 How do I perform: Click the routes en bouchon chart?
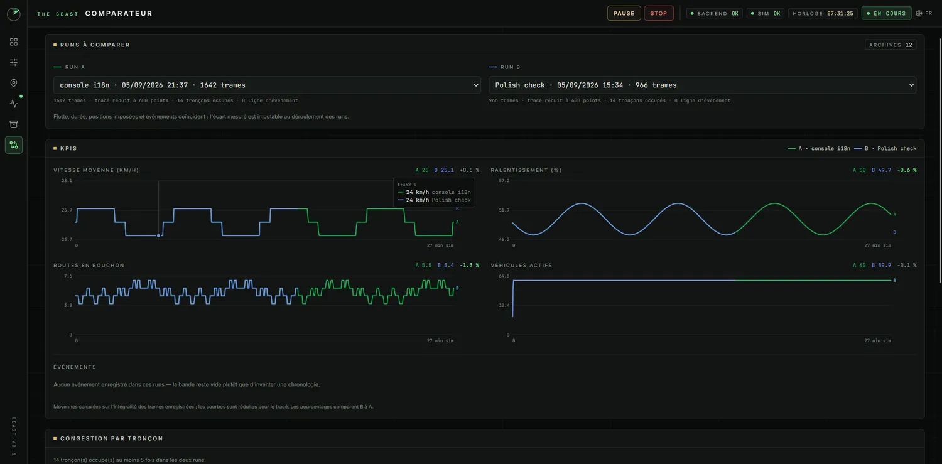[264, 305]
